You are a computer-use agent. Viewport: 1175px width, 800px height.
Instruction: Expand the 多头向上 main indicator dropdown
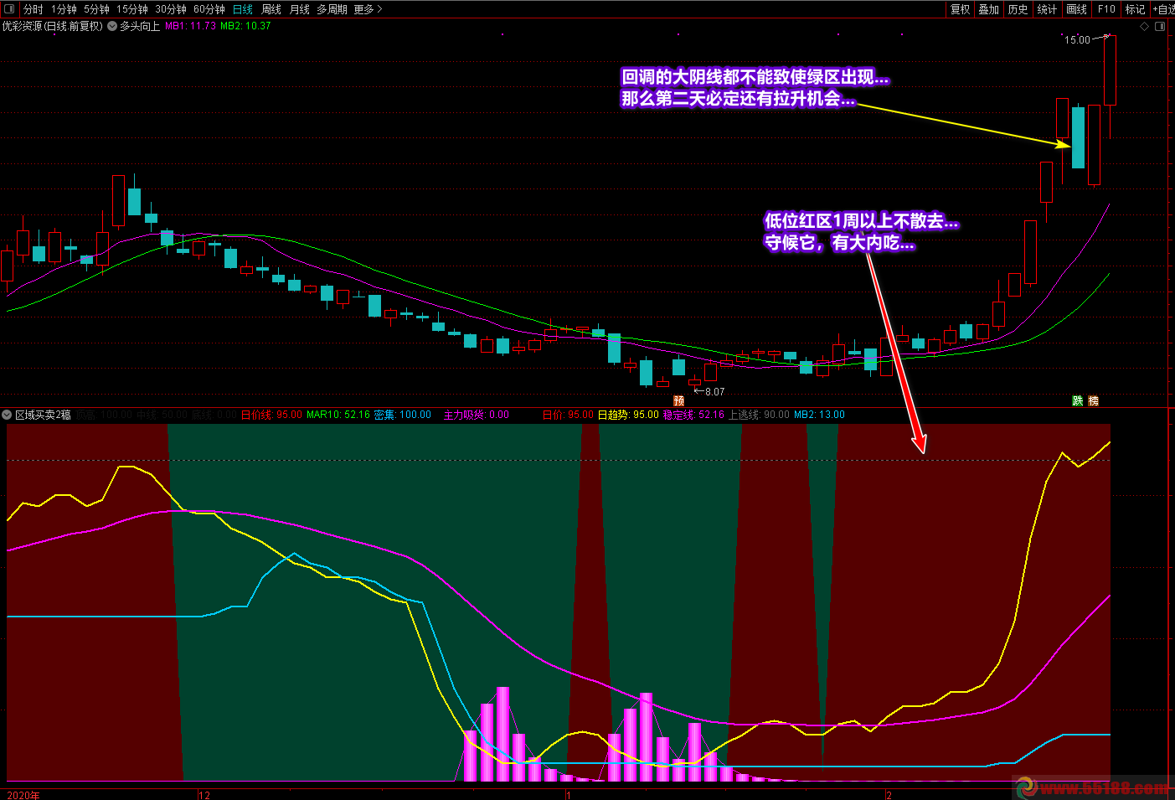click(112, 26)
